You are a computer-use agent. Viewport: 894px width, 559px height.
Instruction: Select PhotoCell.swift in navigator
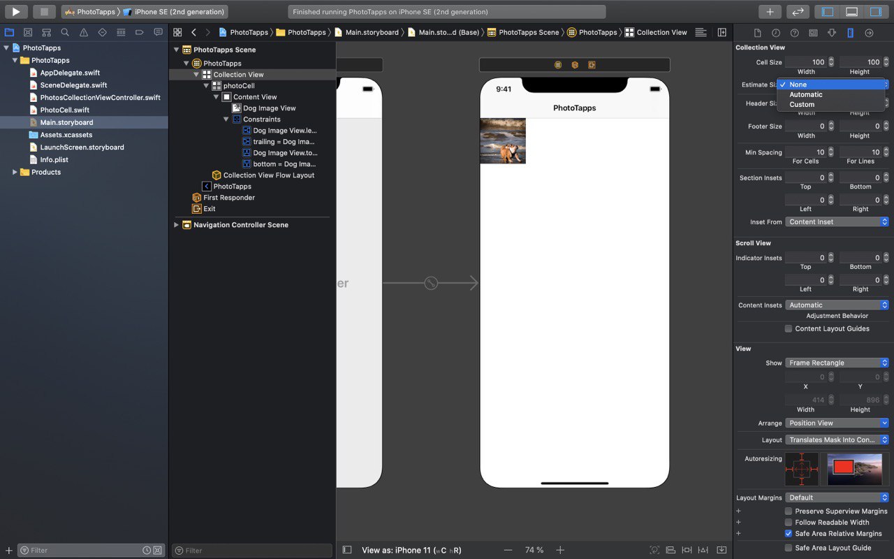[65, 110]
